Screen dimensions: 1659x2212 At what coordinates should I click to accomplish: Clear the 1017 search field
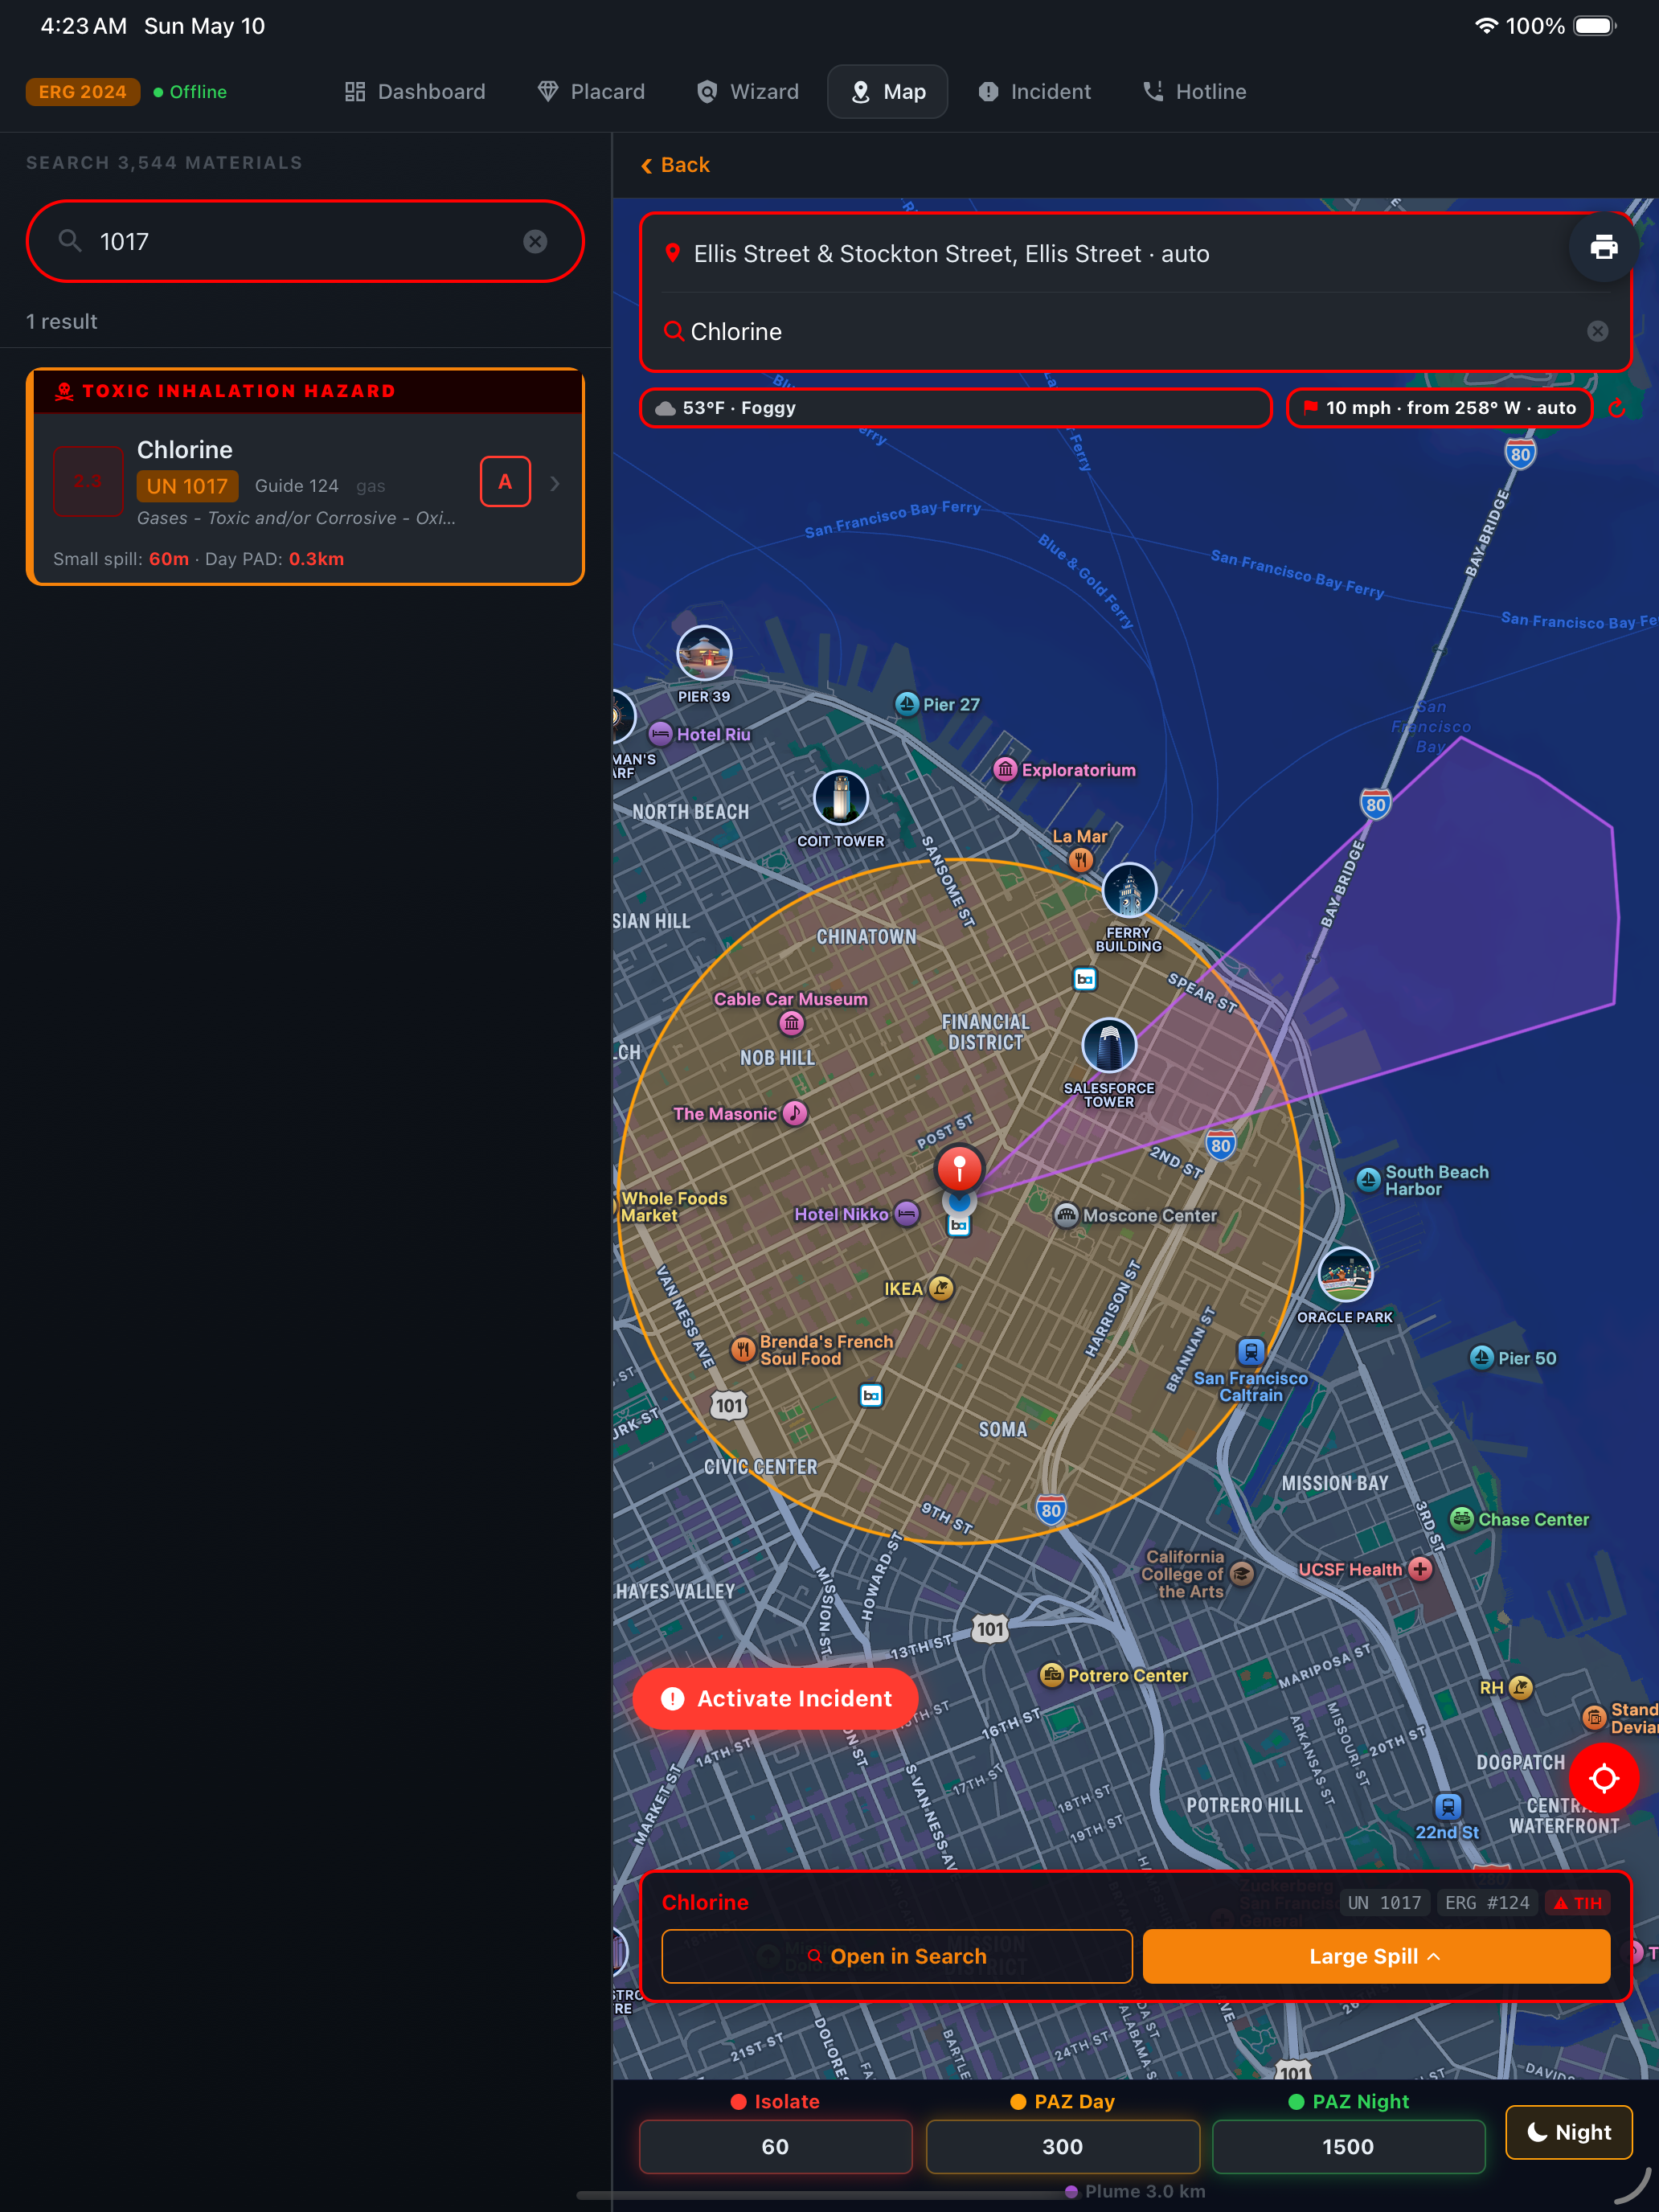pyautogui.click(x=535, y=241)
